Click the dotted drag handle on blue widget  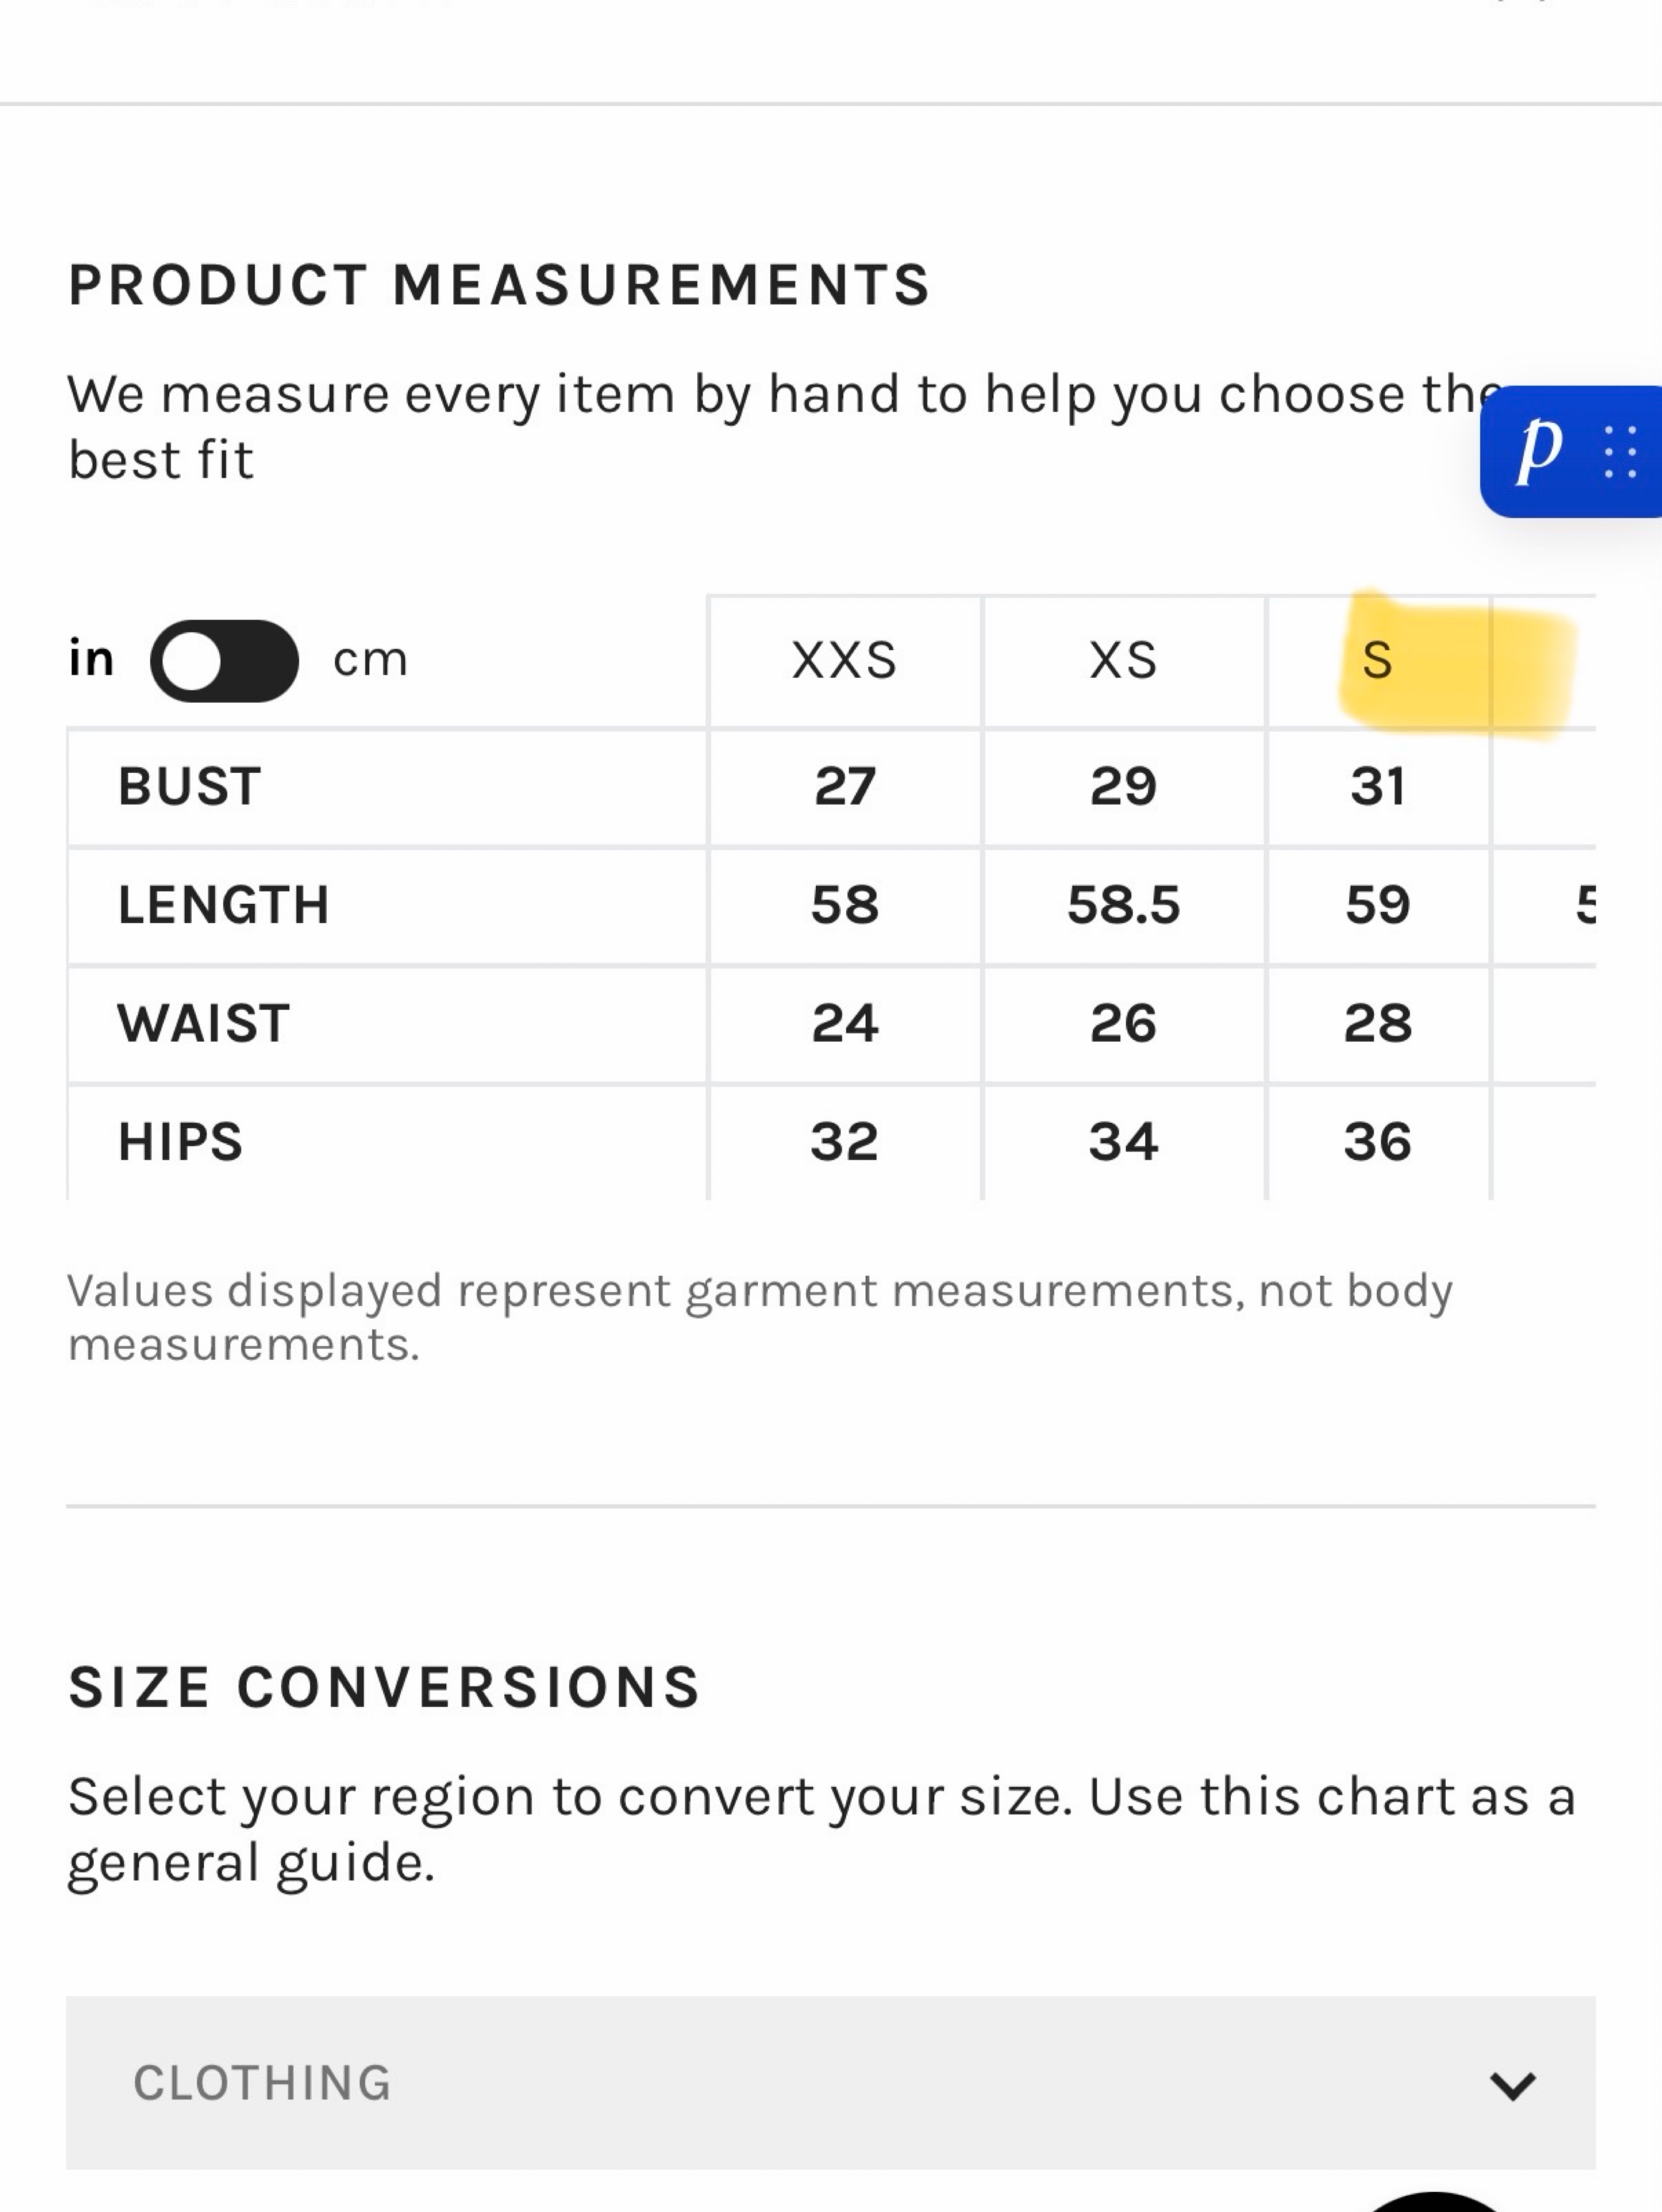coord(1620,452)
